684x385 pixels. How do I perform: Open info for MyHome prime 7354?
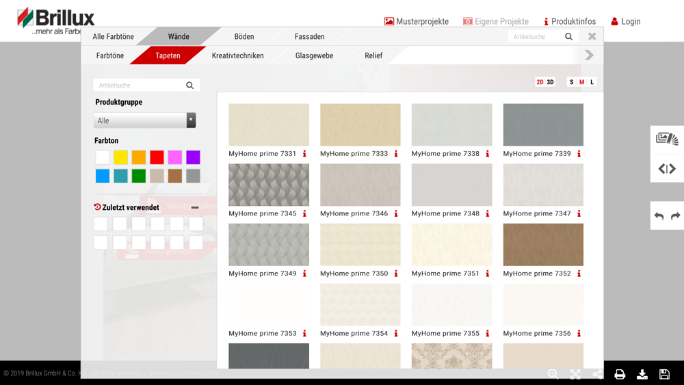click(396, 333)
